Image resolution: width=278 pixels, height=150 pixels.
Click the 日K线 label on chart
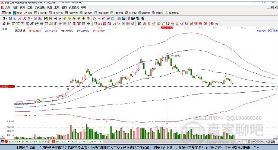pos(4,29)
